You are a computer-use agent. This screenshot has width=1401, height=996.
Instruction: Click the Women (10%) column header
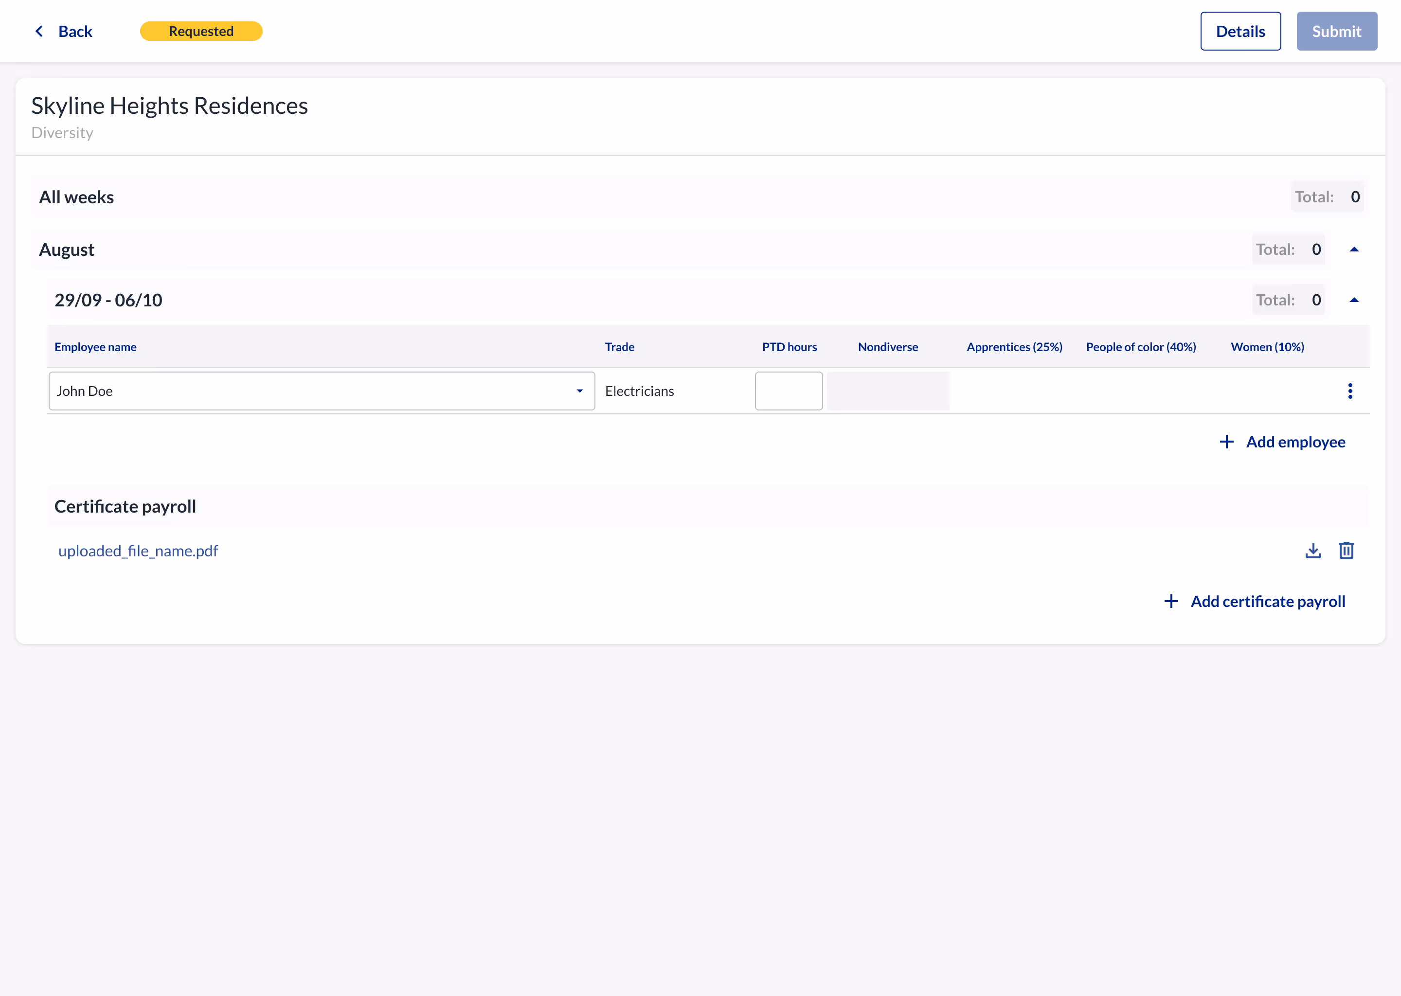(x=1267, y=347)
